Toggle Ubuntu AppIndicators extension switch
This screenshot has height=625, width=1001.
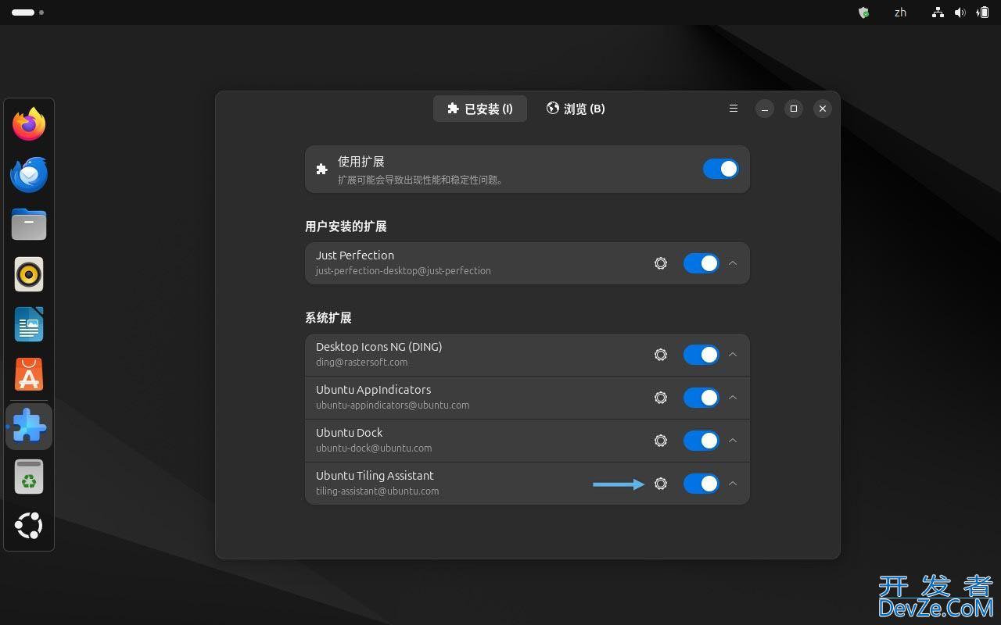pos(701,398)
